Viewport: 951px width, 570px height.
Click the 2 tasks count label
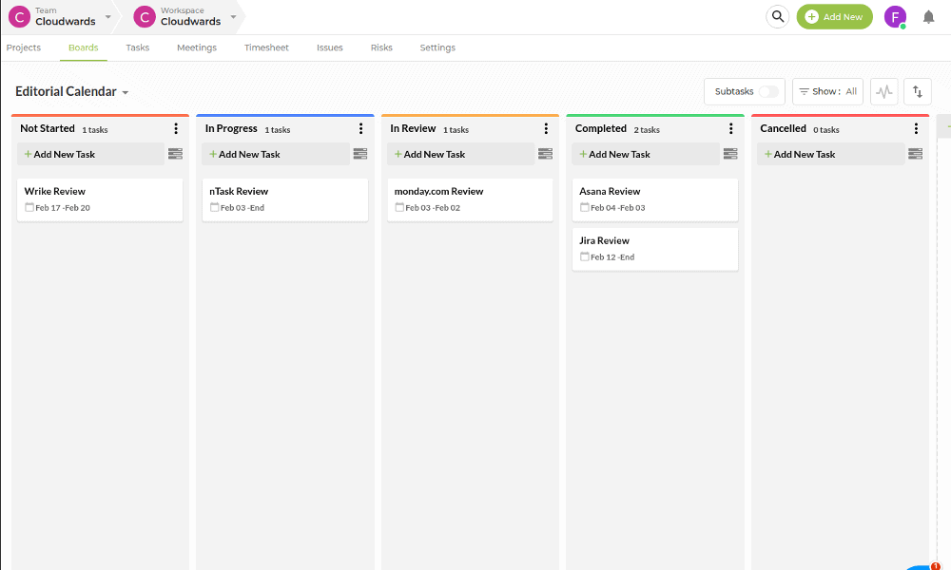pos(647,129)
